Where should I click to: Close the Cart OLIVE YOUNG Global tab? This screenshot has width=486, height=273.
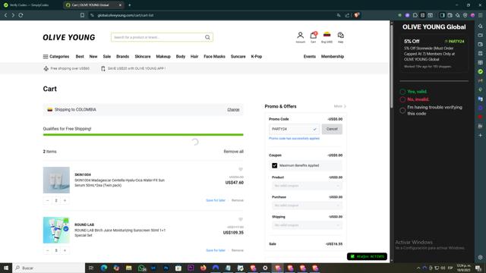point(120,5)
